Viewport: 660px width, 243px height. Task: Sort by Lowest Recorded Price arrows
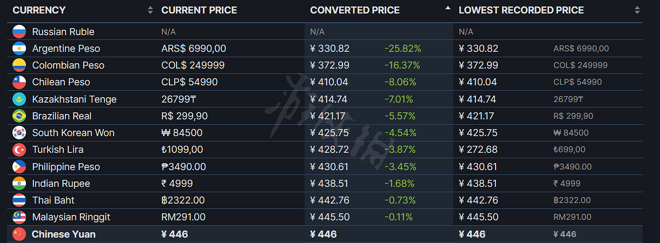coord(637,10)
